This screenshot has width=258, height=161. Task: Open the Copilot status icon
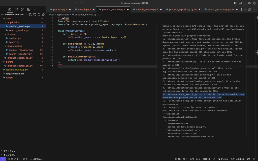coord(249,159)
